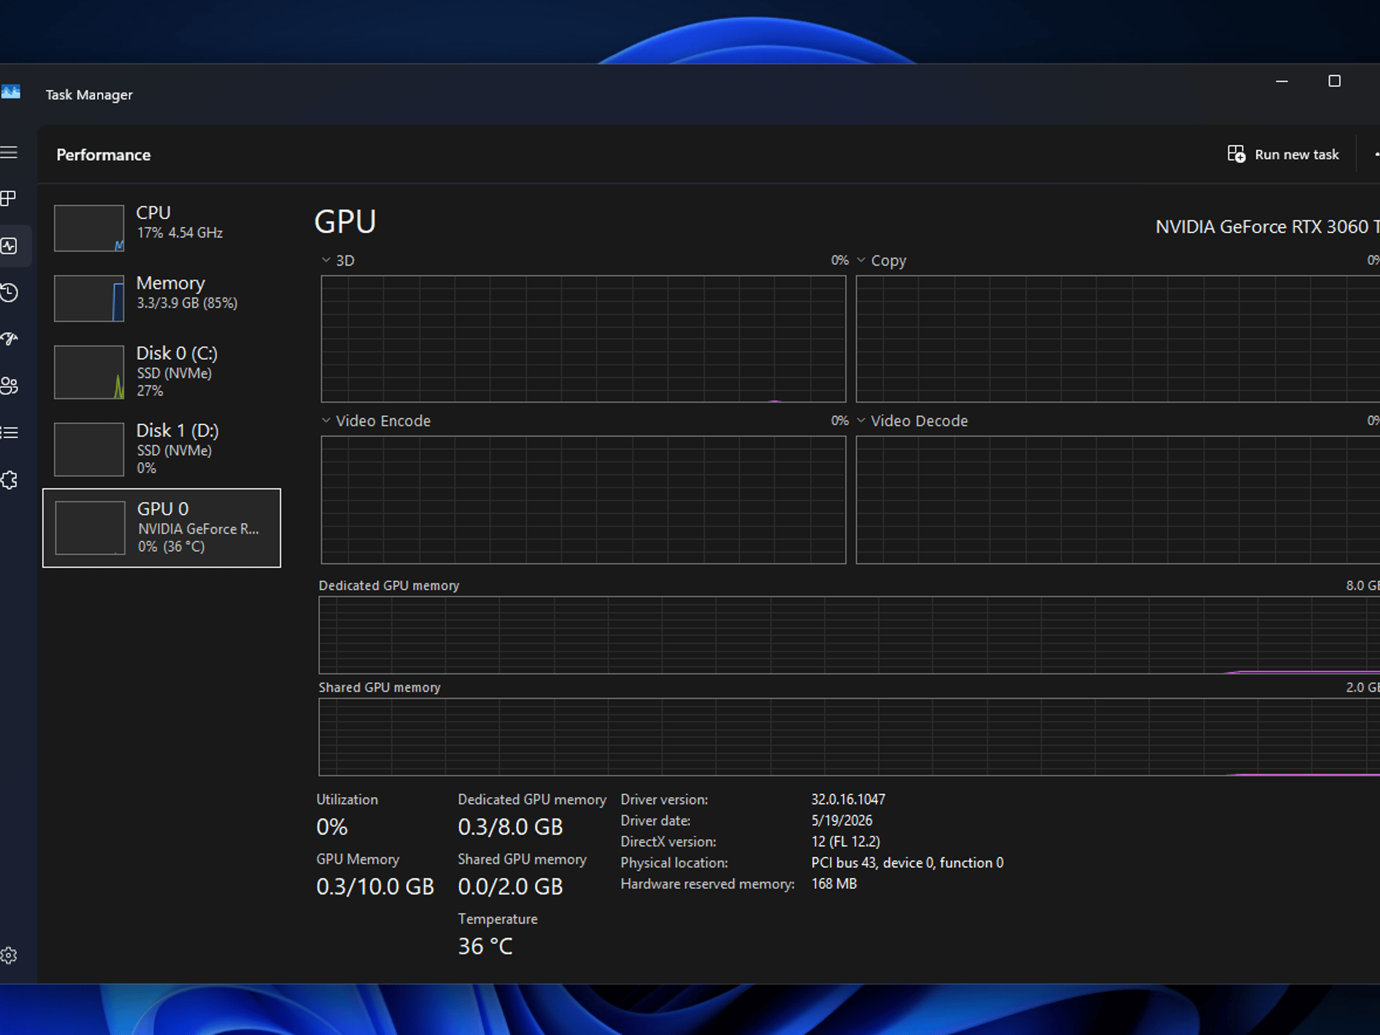Click the 0.3/10.0 GB GPU Memory value
Viewport: 1380px width, 1035px height.
pos(375,887)
